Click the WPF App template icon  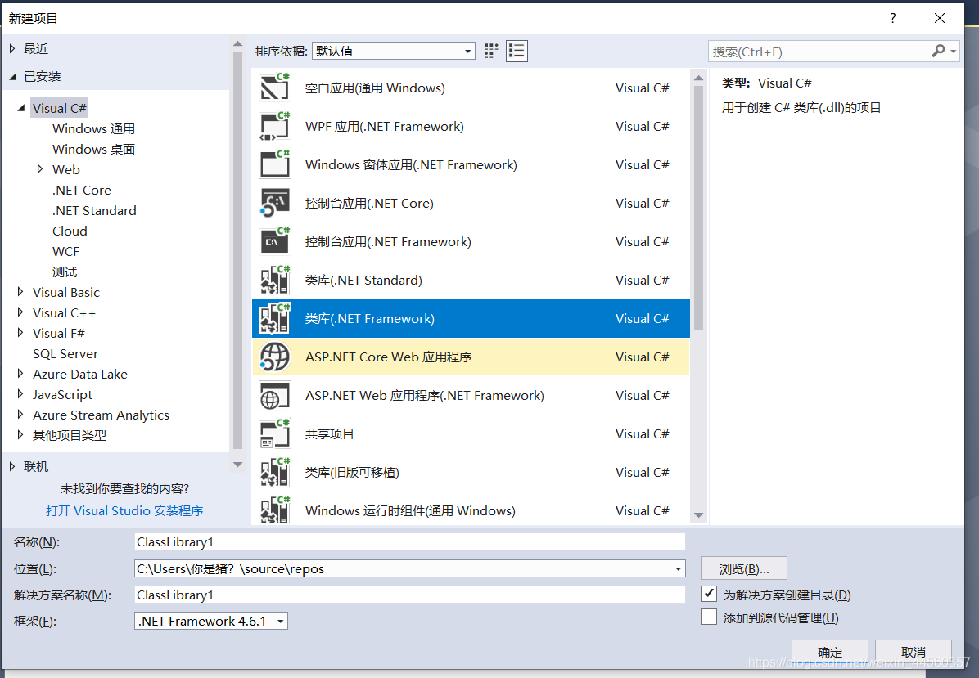[275, 127]
